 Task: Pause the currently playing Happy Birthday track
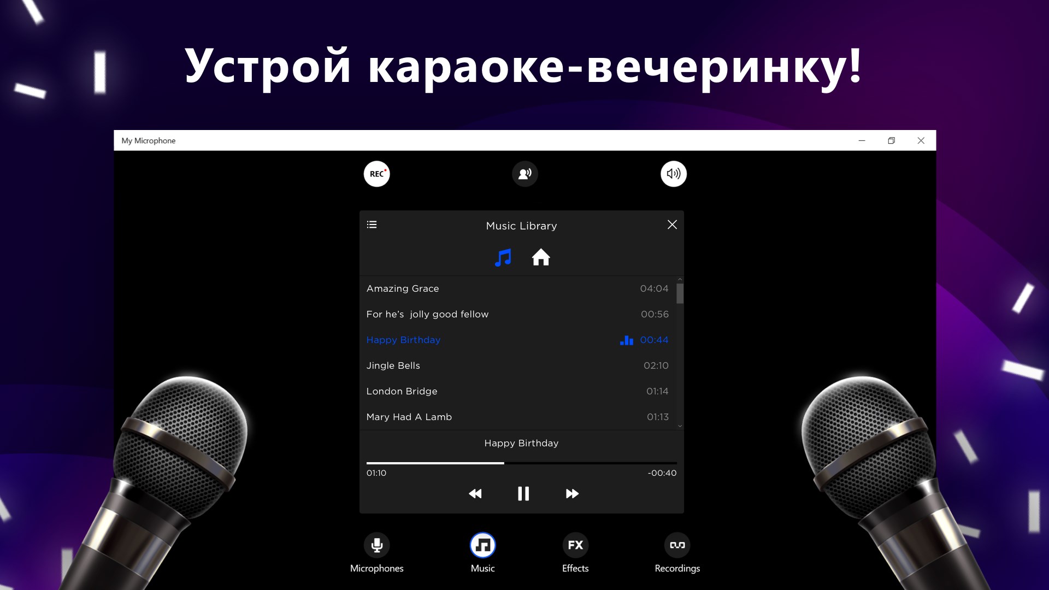tap(523, 493)
